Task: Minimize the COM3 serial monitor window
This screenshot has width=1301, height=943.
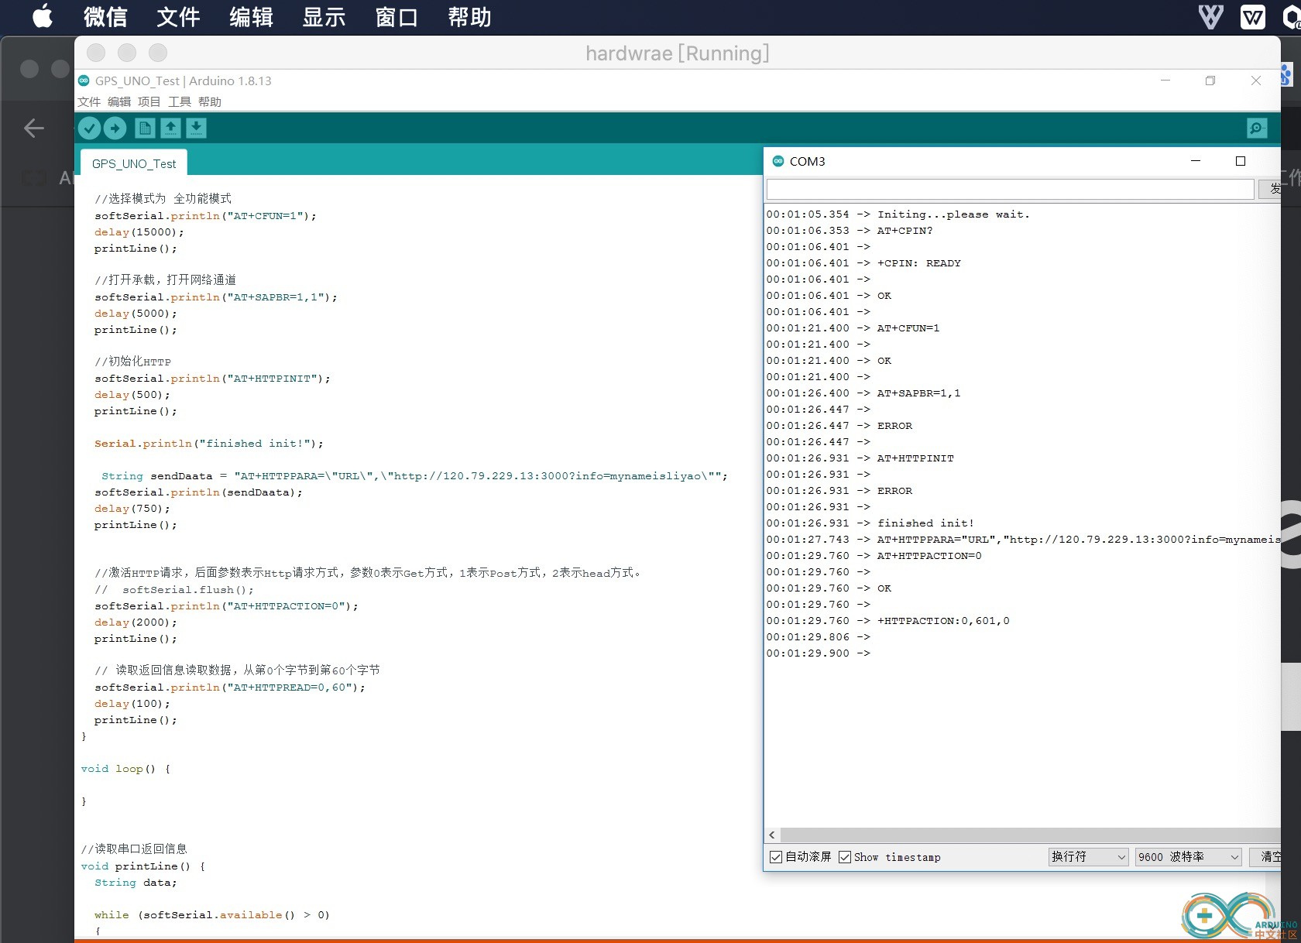Action: point(1196,161)
